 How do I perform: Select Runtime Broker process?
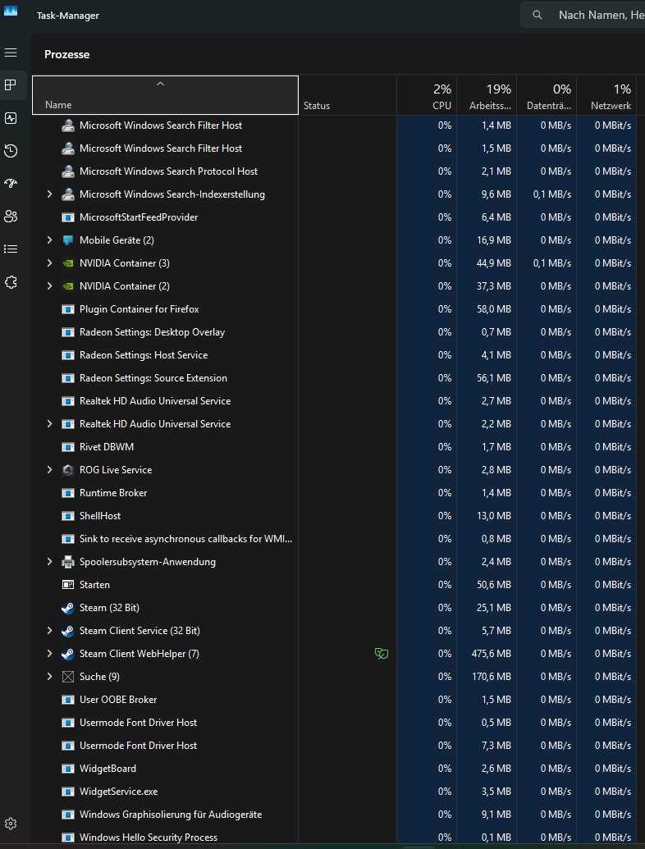tap(334, 493)
